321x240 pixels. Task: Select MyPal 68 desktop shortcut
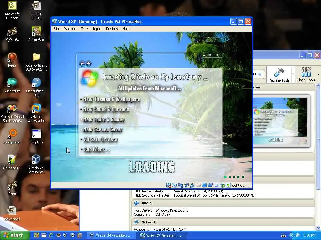12,34
